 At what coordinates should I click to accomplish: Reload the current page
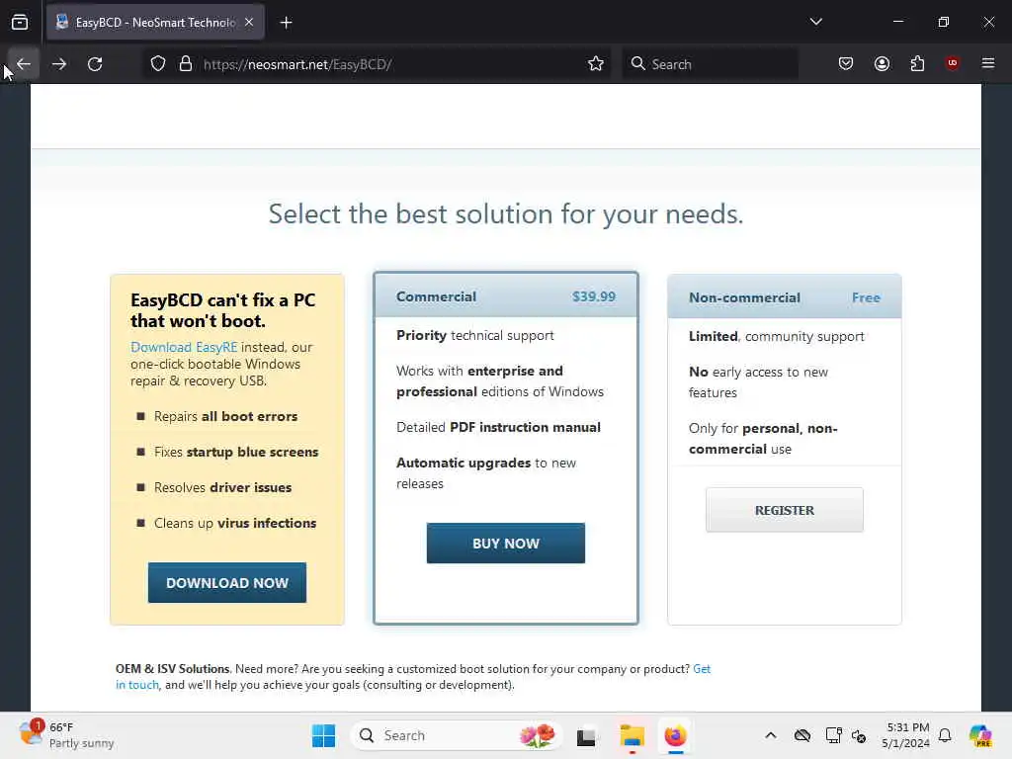(95, 64)
